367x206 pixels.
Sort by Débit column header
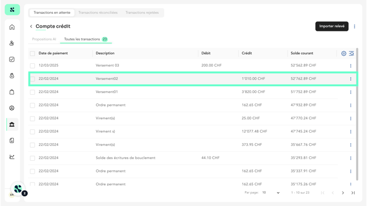tap(206, 53)
